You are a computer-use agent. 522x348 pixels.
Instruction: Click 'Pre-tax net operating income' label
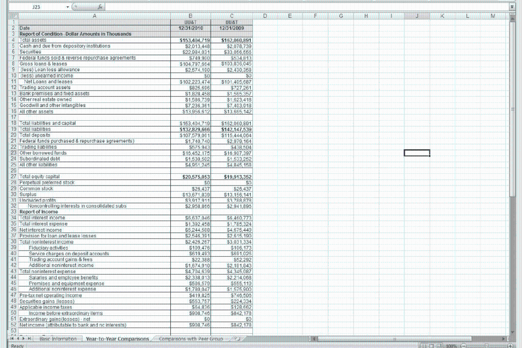click(50, 295)
